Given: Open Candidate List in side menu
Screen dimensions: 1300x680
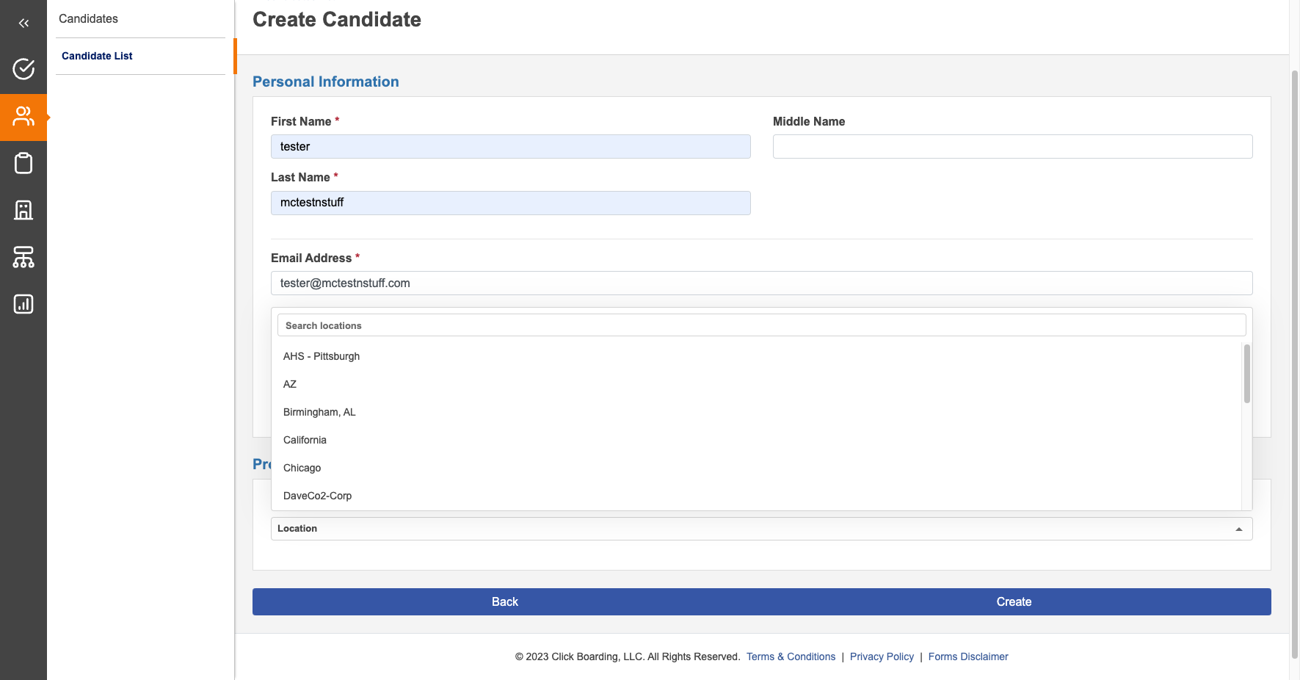Looking at the screenshot, I should (97, 56).
